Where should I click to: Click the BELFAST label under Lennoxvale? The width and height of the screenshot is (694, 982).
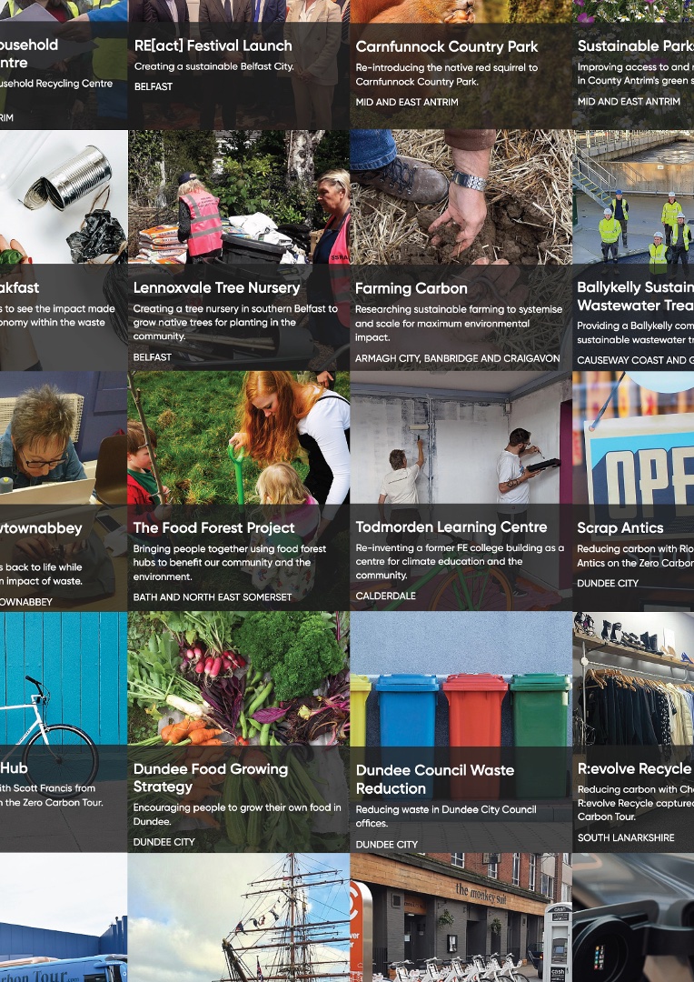point(152,357)
